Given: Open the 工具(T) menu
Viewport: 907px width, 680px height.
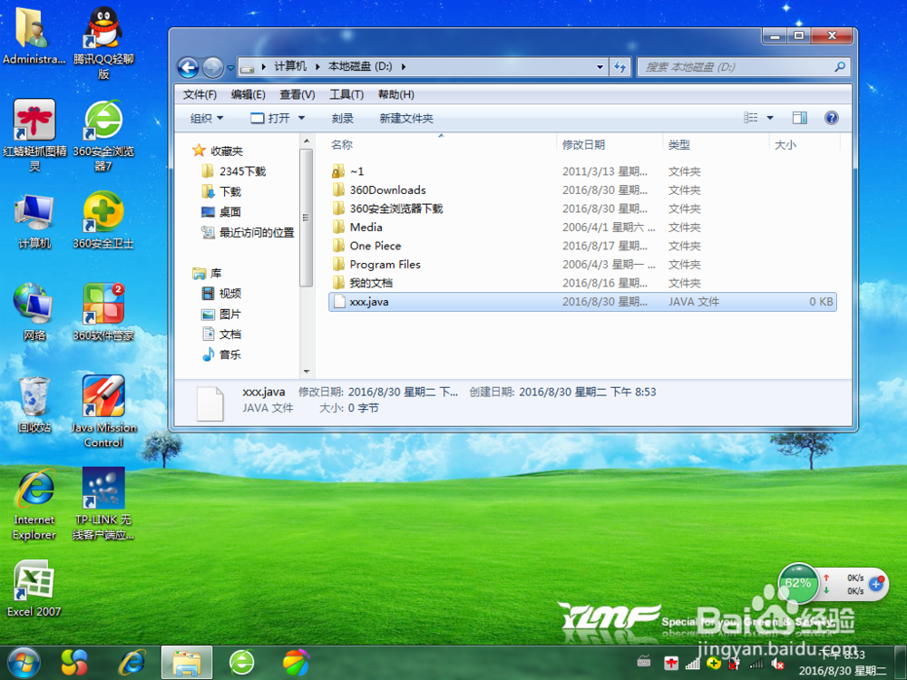Looking at the screenshot, I should tap(346, 94).
